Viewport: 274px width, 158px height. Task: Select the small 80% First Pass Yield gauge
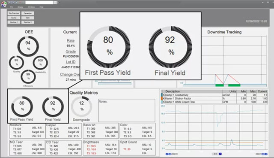click(22, 106)
